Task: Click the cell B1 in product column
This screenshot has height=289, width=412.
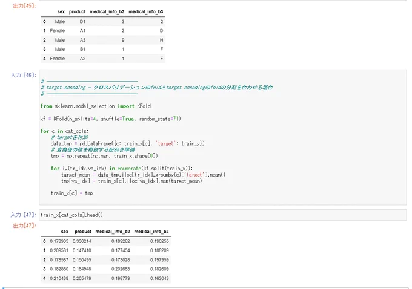Action: [82, 50]
